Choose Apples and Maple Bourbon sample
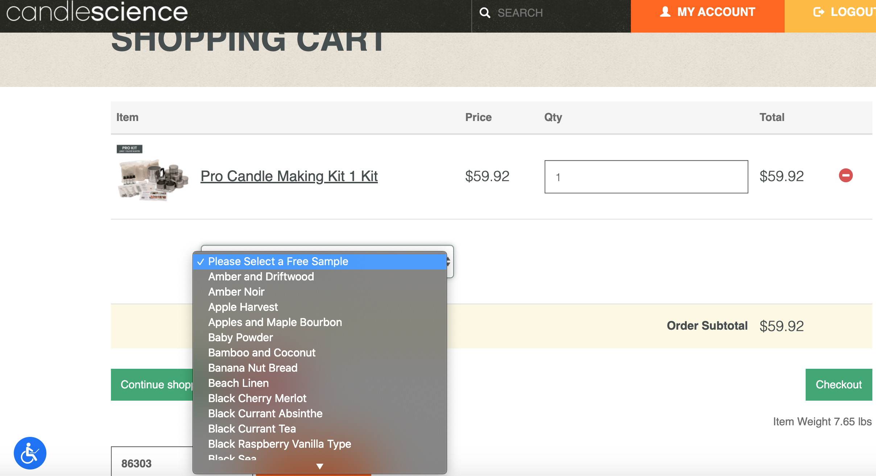Image resolution: width=876 pixels, height=476 pixels. coord(320,322)
